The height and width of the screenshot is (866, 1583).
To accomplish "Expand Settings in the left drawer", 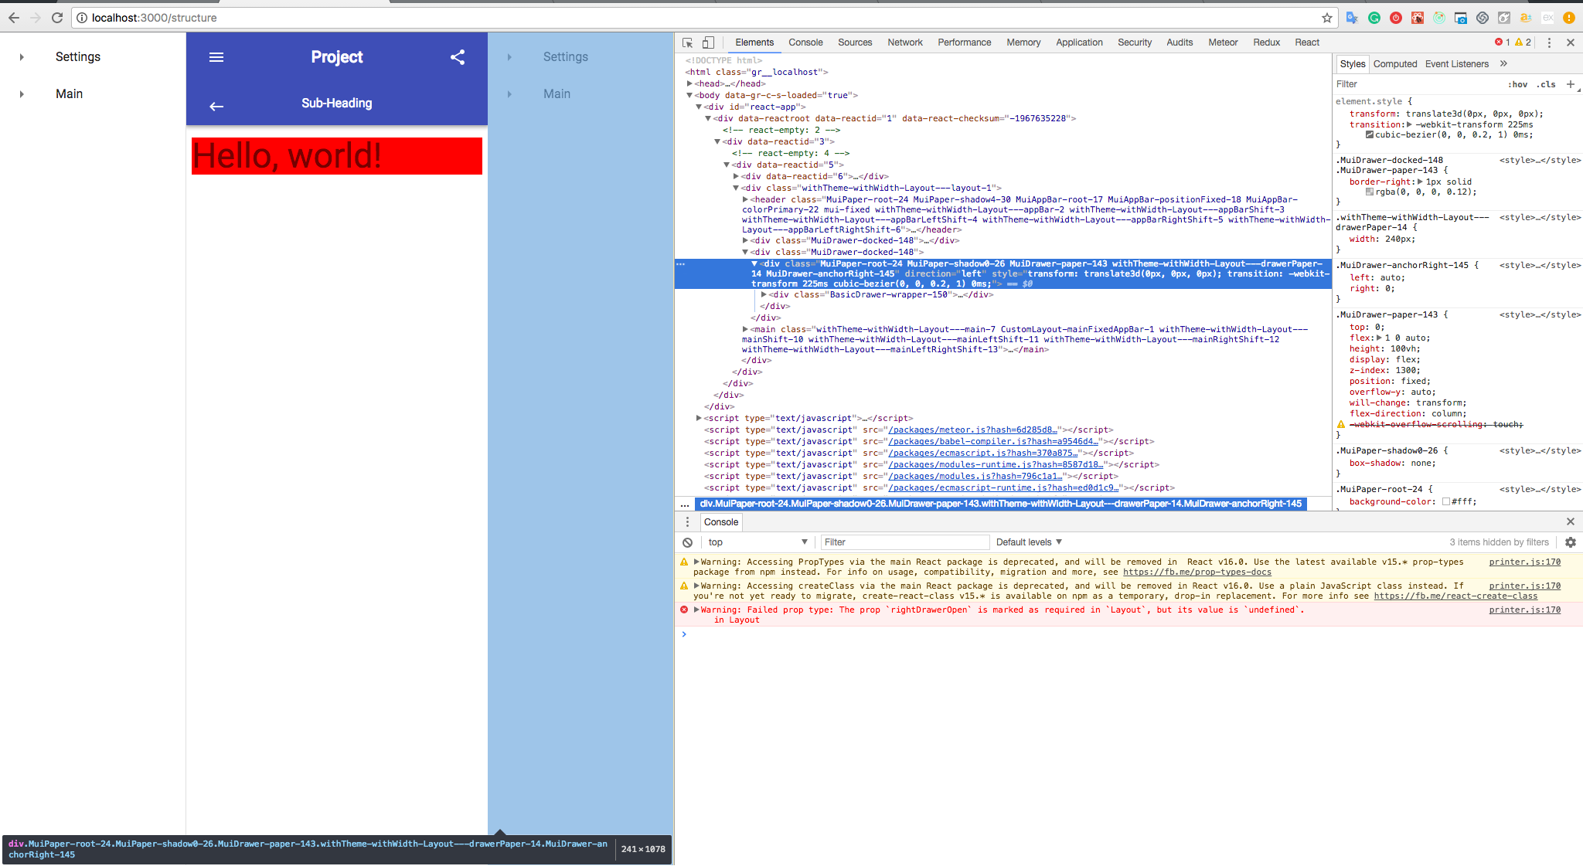I will 22,57.
